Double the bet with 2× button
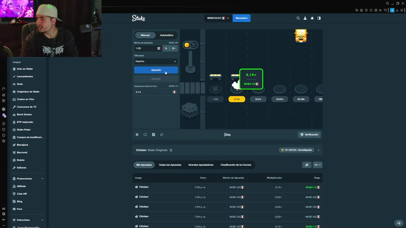 click(174, 48)
